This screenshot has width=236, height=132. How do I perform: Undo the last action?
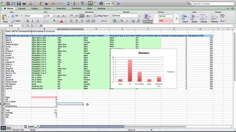pos(53,3)
